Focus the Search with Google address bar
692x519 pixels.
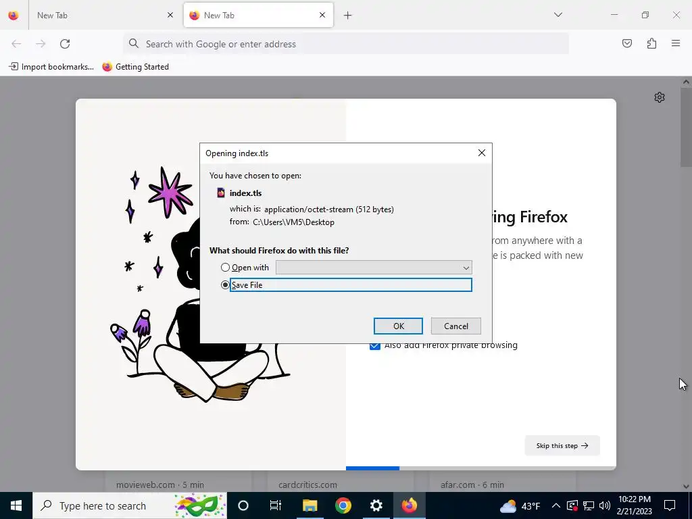pos(346,44)
